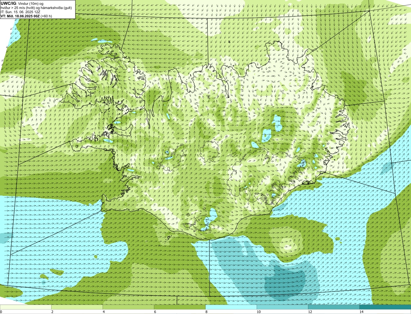Click the '14' label on the wind scale

362,312
